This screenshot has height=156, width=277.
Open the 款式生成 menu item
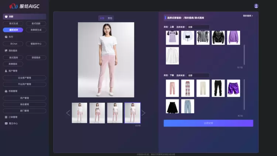click(13, 23)
